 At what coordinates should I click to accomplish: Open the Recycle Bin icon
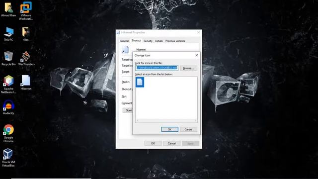click(8, 59)
